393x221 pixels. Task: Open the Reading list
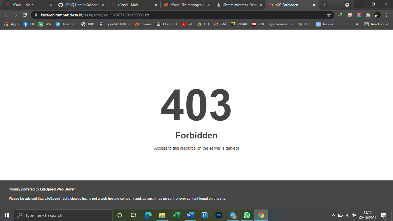[x=377, y=24]
